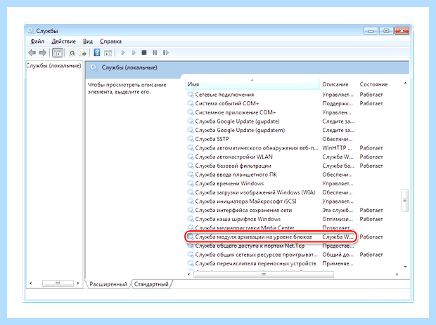Toggle the action pane toolbar button

pyautogui.click(x=108, y=53)
